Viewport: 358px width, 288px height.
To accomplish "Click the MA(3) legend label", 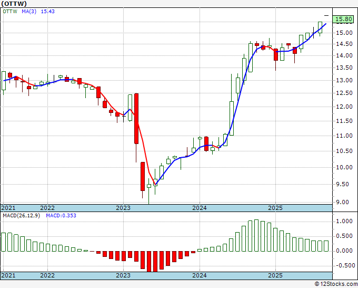I will tap(29, 12).
